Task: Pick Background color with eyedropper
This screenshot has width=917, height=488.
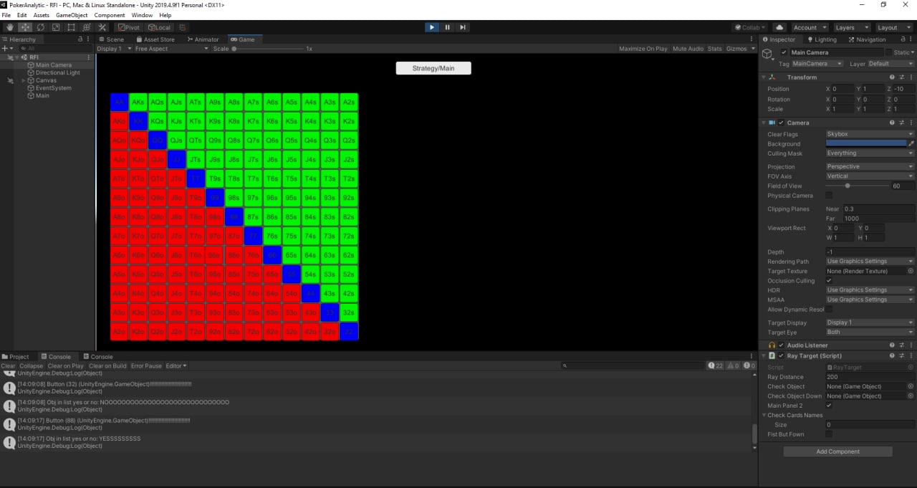Action: coord(911,143)
